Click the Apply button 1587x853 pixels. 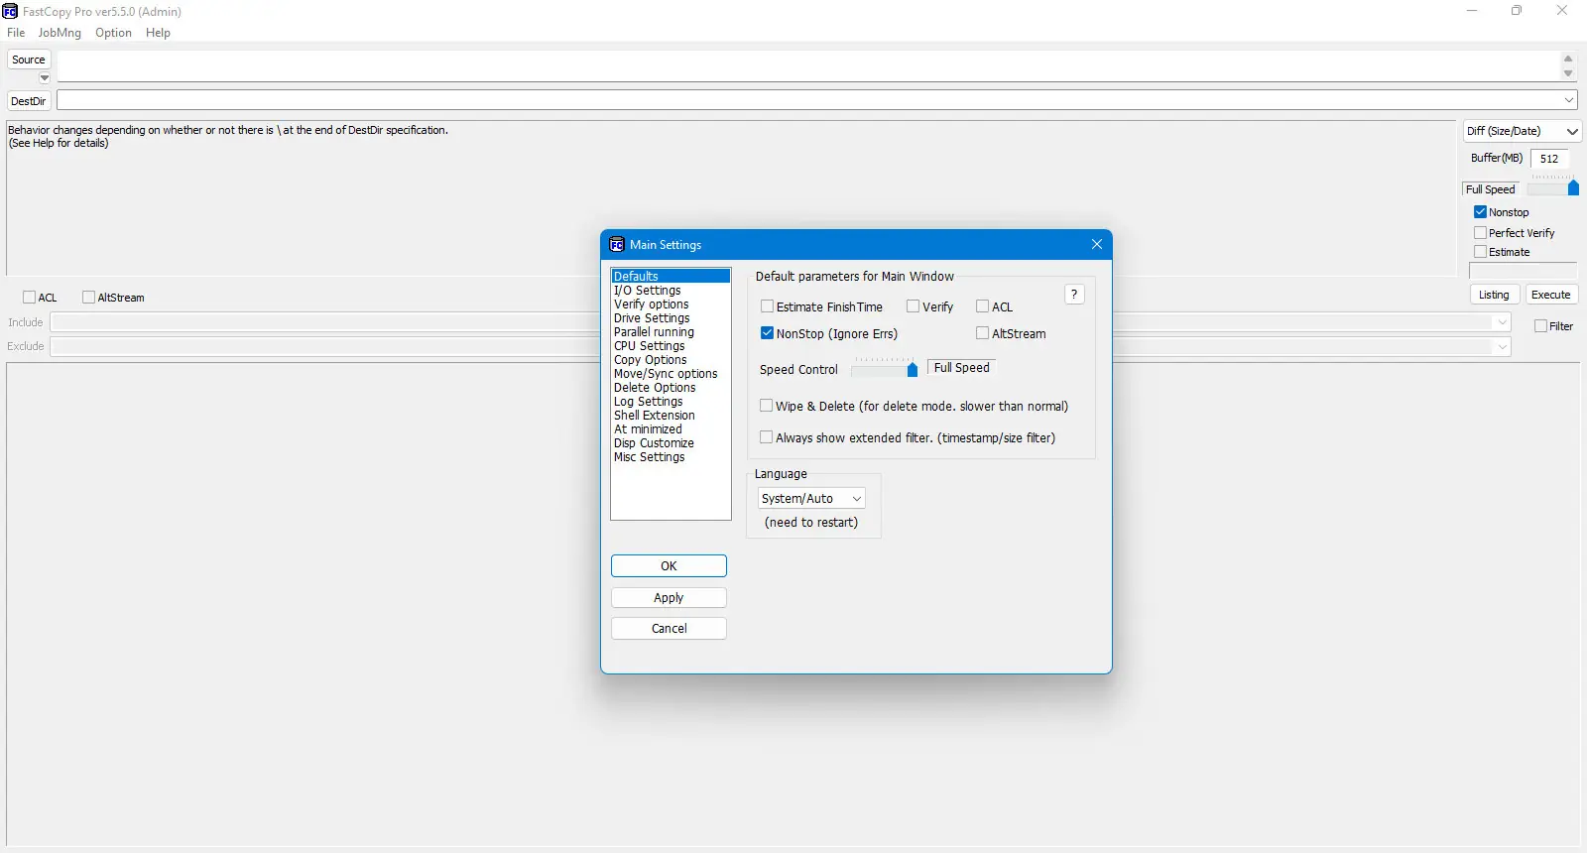click(x=669, y=598)
